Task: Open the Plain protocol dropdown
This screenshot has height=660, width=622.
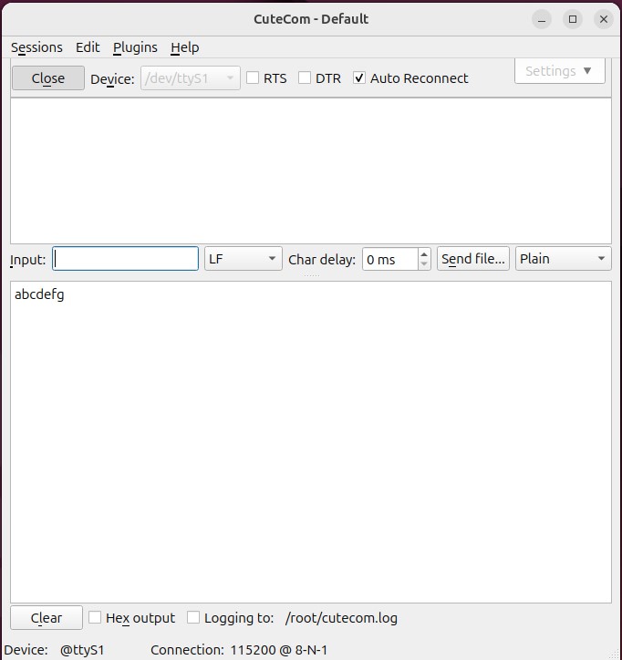Action: 564,259
